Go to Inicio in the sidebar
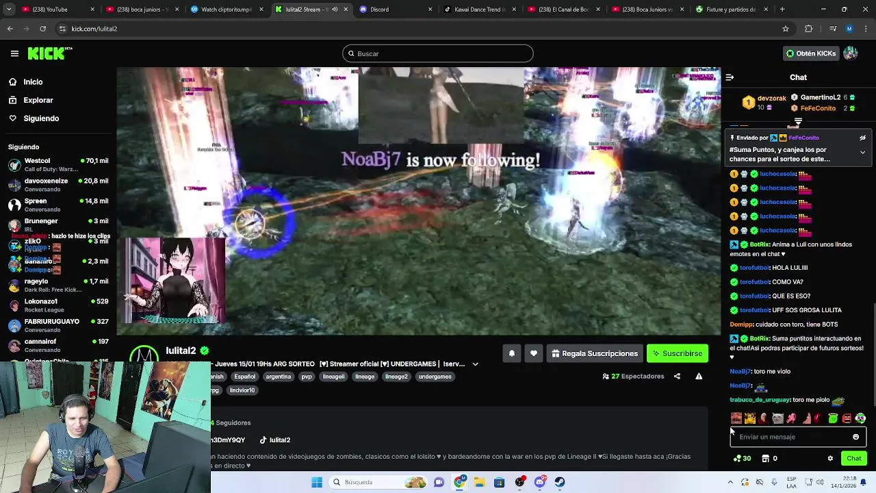The height and width of the screenshot is (493, 876). click(x=33, y=81)
